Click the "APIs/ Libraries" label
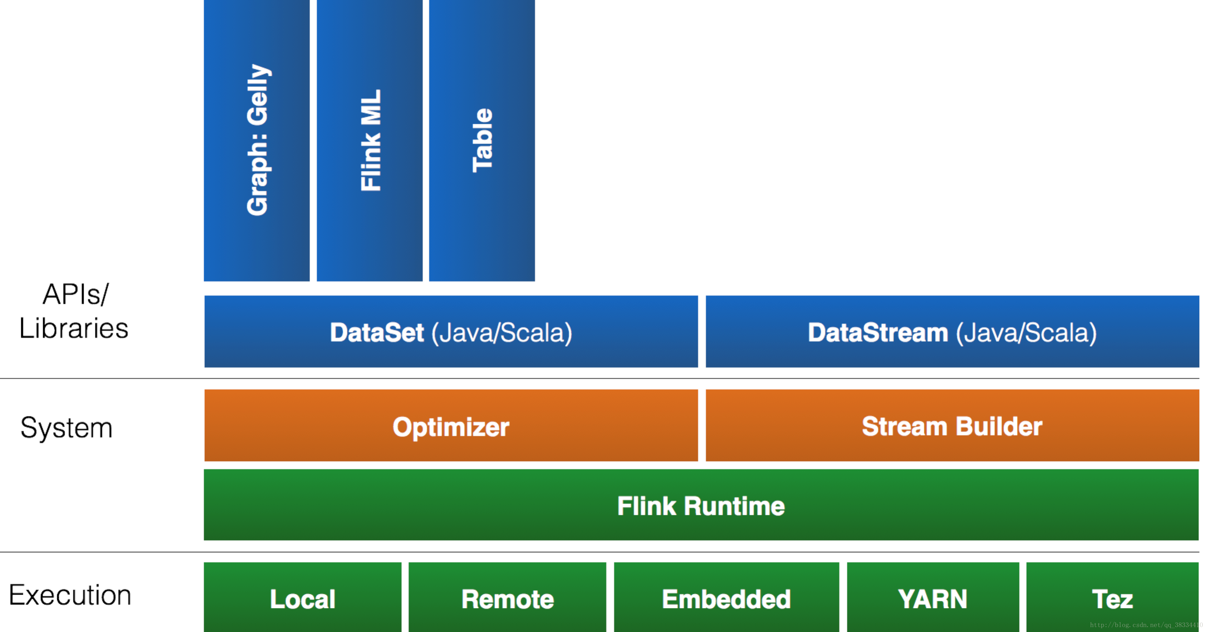Image resolution: width=1207 pixels, height=632 pixels. 74,311
